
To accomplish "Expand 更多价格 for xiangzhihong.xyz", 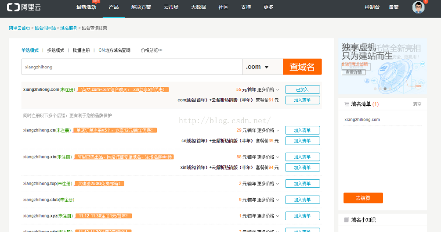I will point(268,216).
